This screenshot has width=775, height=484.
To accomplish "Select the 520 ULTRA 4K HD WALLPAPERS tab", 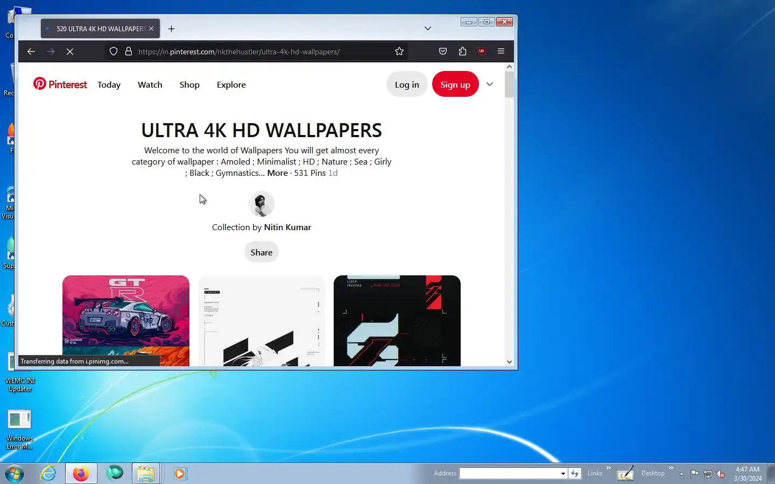I will (x=101, y=29).
